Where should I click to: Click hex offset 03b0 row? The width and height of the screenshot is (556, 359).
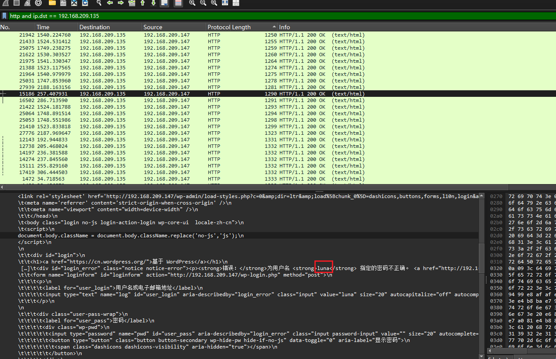point(522,327)
